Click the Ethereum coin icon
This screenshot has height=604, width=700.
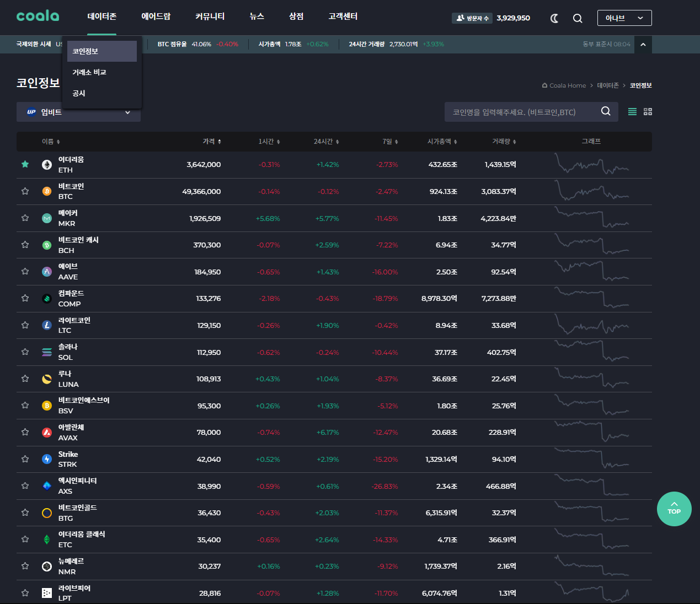[x=47, y=165]
